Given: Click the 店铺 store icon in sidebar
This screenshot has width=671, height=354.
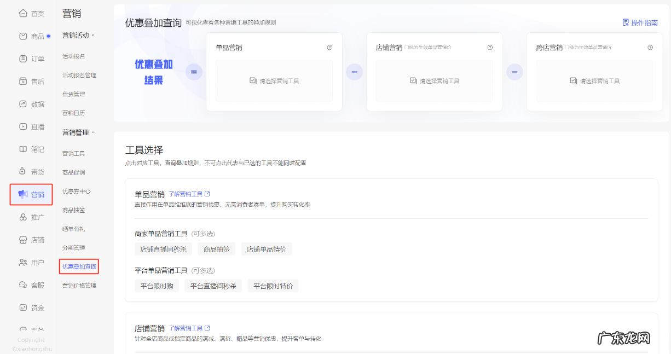Looking at the screenshot, I should click(x=23, y=240).
